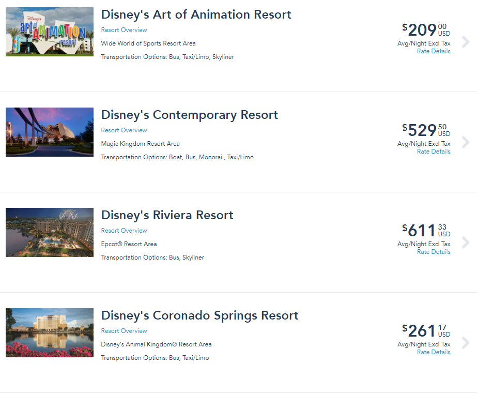The width and height of the screenshot is (477, 394).
Task: Click the Riviera Resort right chevron arrow
Action: coord(466,243)
